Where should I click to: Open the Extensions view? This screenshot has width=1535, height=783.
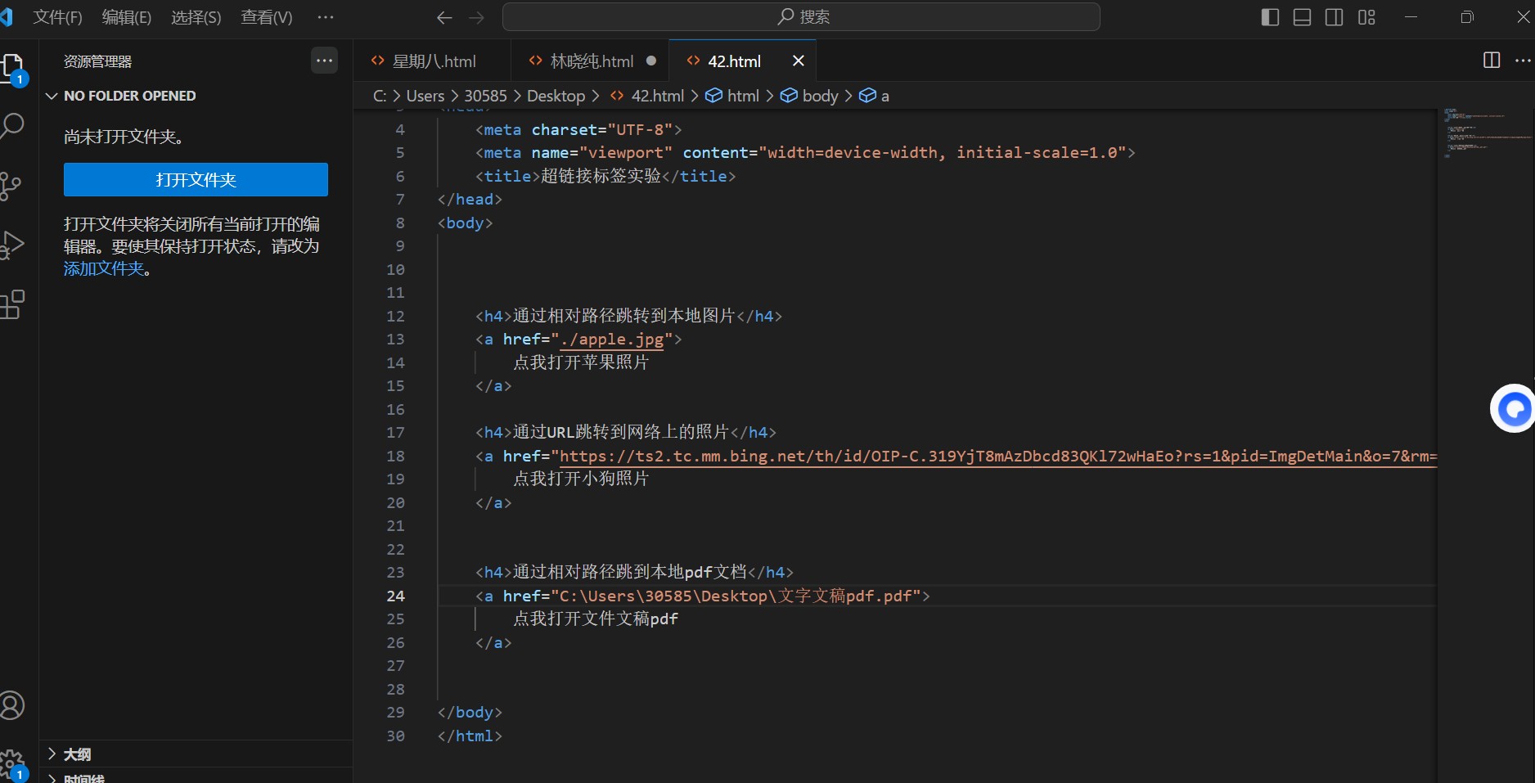pos(11,304)
